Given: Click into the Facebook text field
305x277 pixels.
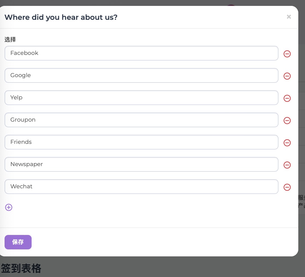Looking at the screenshot, I should click(x=141, y=53).
